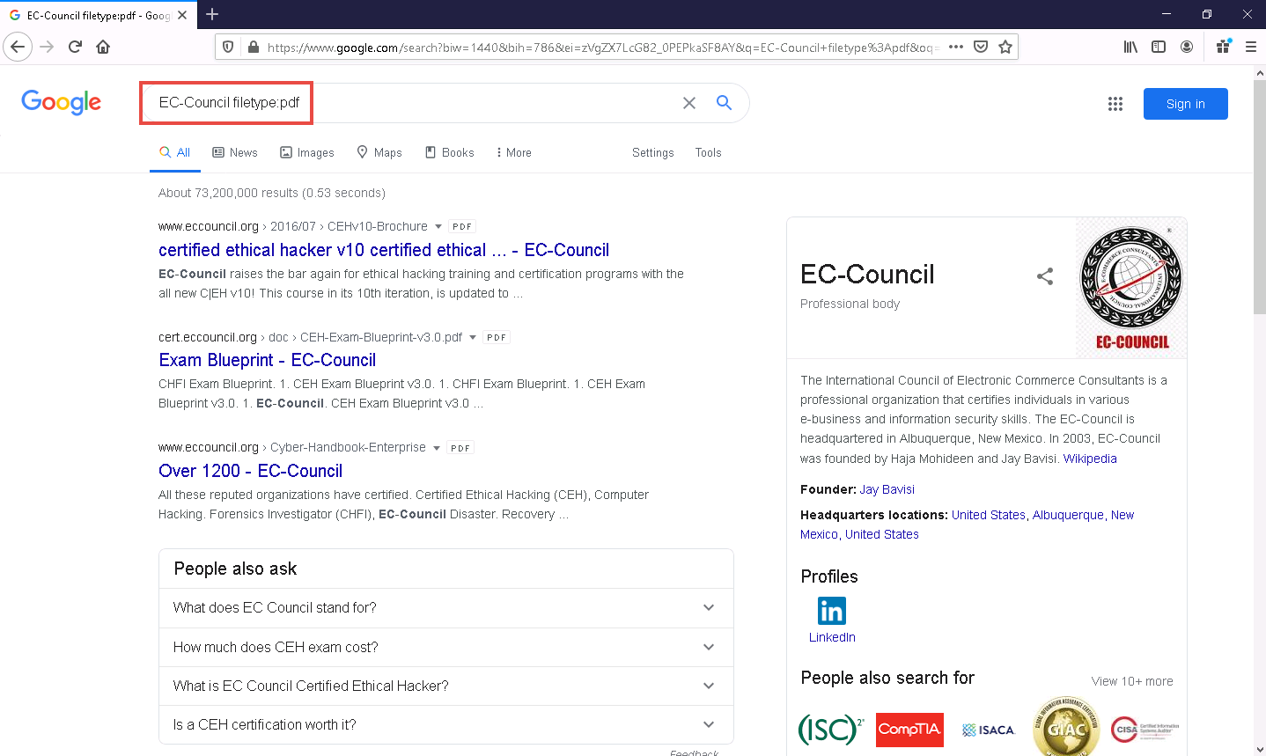Screen dimensions: 1266x756
Task: Toggle the sidebars icon in toolbar
Action: (x=1159, y=47)
